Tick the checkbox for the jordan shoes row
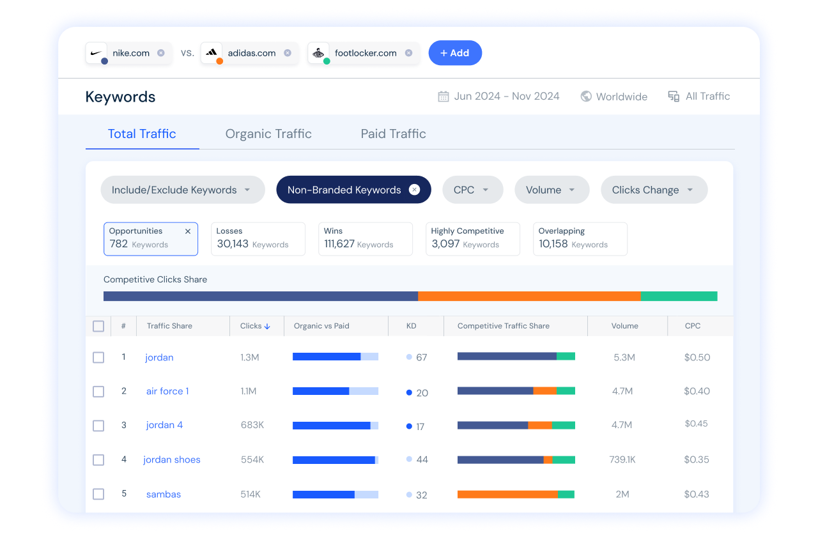818x547 pixels. pyautogui.click(x=98, y=459)
